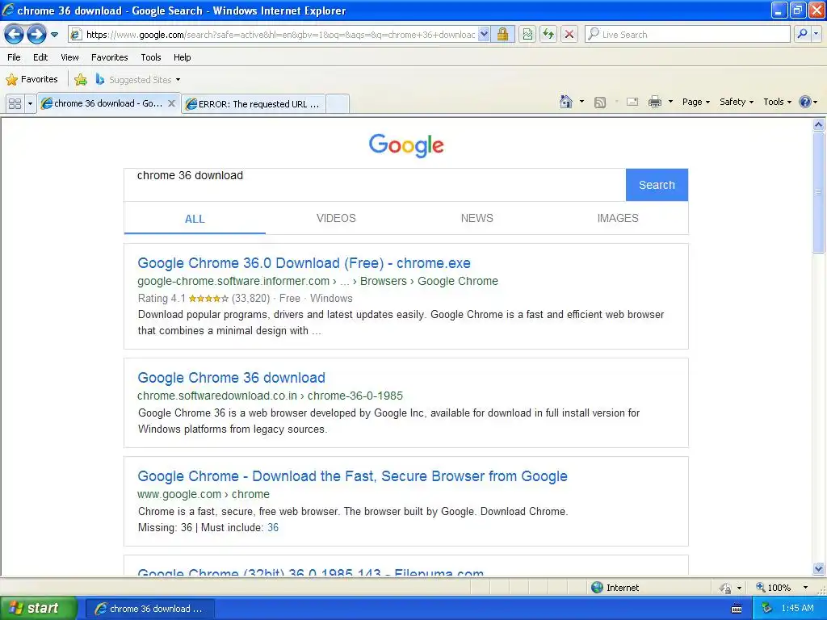Viewport: 827px width, 620px height.
Task: Open the Filepuma Chrome 32bit result
Action: tap(311, 572)
